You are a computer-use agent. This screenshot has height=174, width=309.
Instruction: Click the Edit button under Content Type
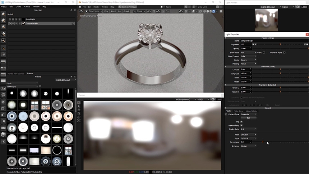[248, 118]
